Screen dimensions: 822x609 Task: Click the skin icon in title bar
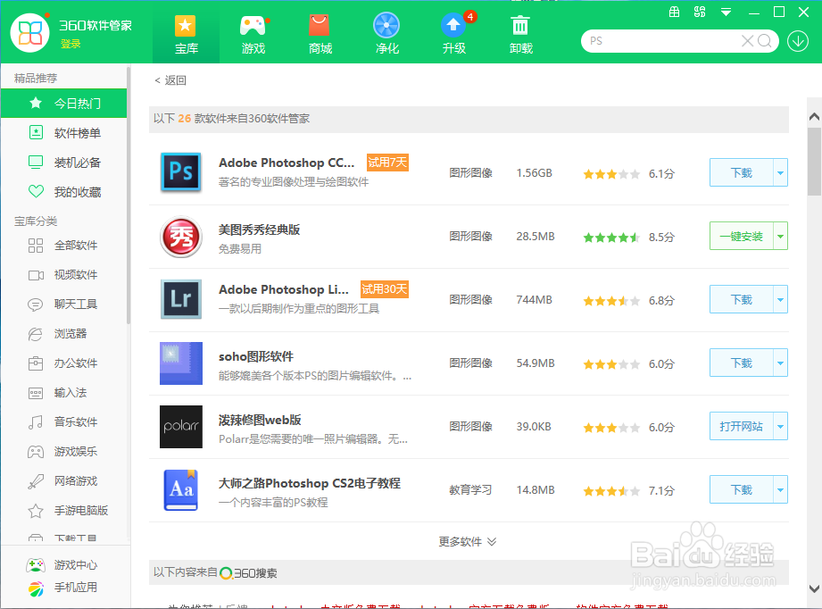pos(700,13)
